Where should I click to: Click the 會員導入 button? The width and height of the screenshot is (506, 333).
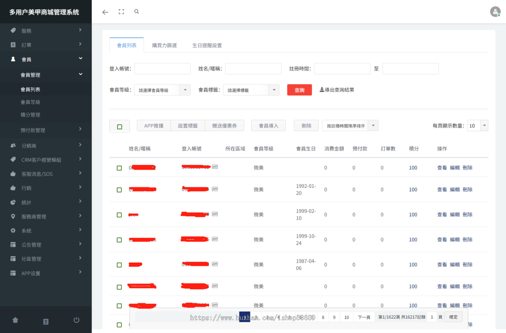(x=269, y=125)
